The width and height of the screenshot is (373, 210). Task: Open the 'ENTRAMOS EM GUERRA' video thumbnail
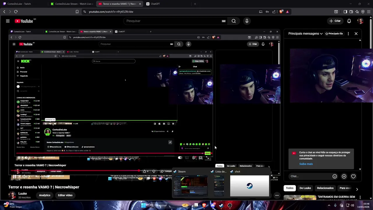(x=300, y=198)
